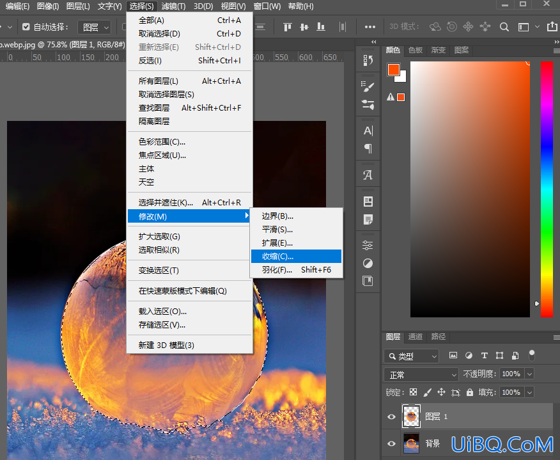
Task: Switch to the 路径 tab
Action: [438, 337]
